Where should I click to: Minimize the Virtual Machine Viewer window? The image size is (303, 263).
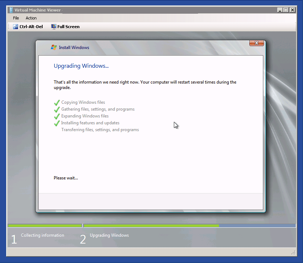tap(280, 10)
